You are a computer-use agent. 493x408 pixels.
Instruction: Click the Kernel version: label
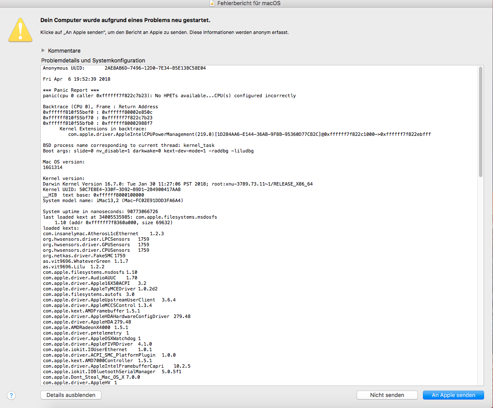[x=64, y=178]
